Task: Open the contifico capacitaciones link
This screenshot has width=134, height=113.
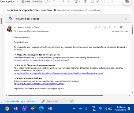Action: point(41,60)
